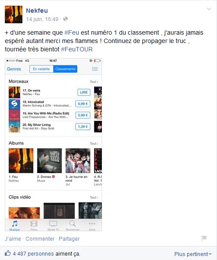Expand Tout next to Albums
This screenshot has height=260, width=217.
click(x=94, y=144)
